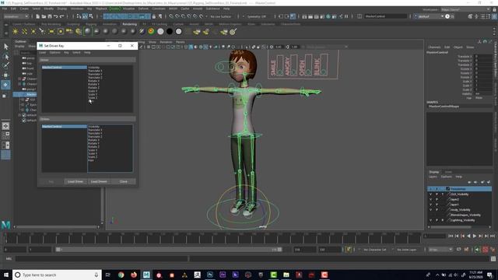Click the SMILE slider control in viewport
498x280 pixels.
click(x=280, y=72)
